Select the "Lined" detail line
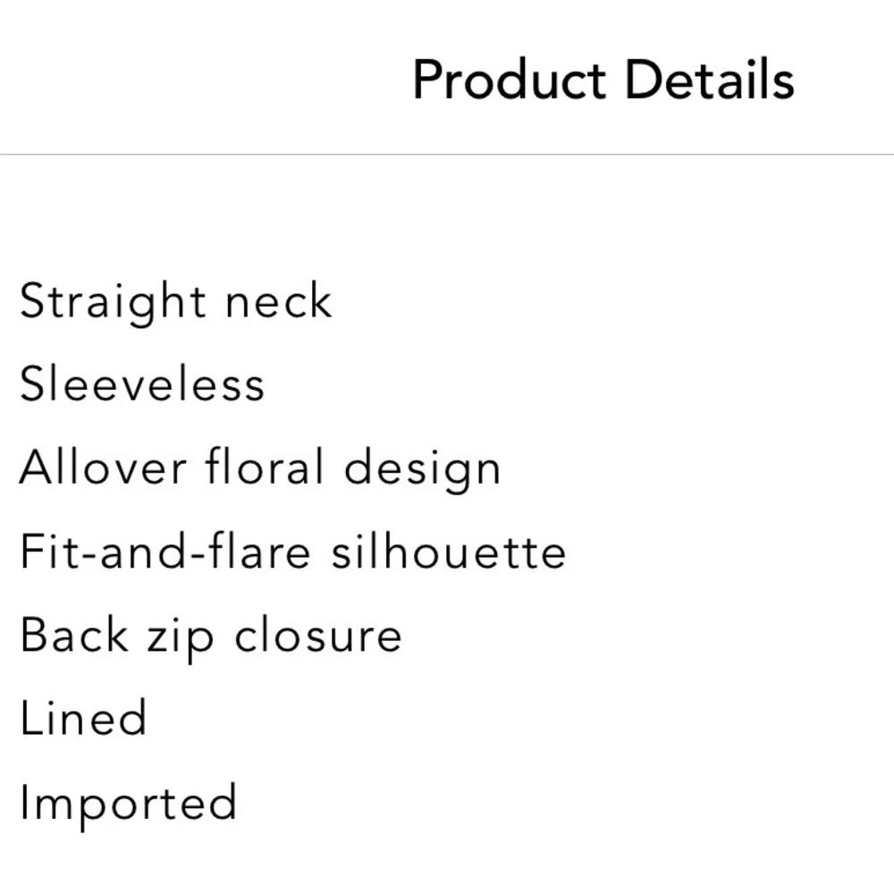The image size is (894, 894). [83, 719]
